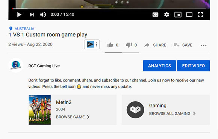Toggle closed captions

pyautogui.click(x=155, y=15)
